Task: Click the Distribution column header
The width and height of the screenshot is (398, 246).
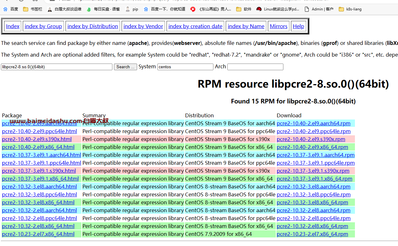Action: click(199, 115)
